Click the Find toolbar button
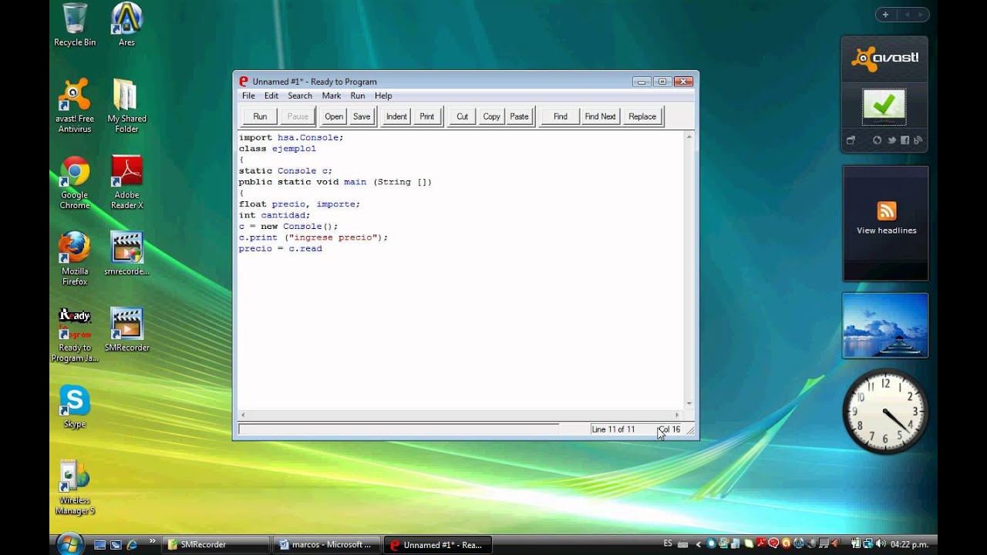987x555 pixels. [561, 116]
